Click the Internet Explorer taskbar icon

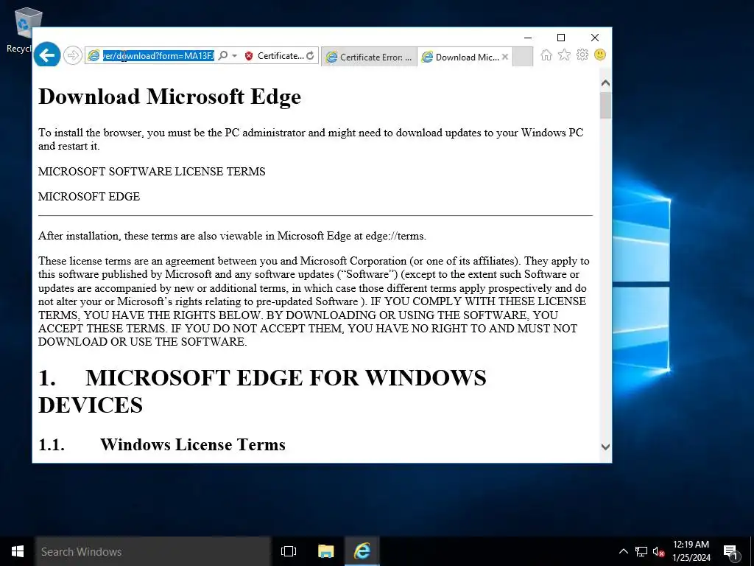(x=362, y=551)
